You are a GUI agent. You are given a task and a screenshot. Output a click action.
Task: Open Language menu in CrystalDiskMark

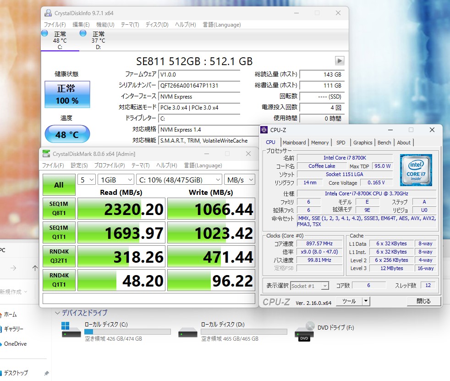[x=203, y=166]
